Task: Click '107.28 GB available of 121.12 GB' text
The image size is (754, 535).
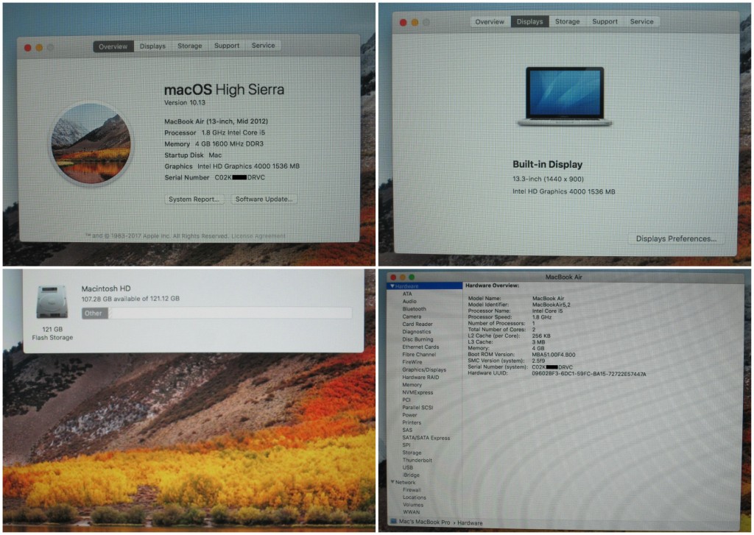Action: click(130, 299)
